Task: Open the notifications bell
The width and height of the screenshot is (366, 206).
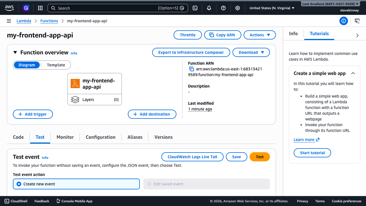Action: pyautogui.click(x=209, y=8)
